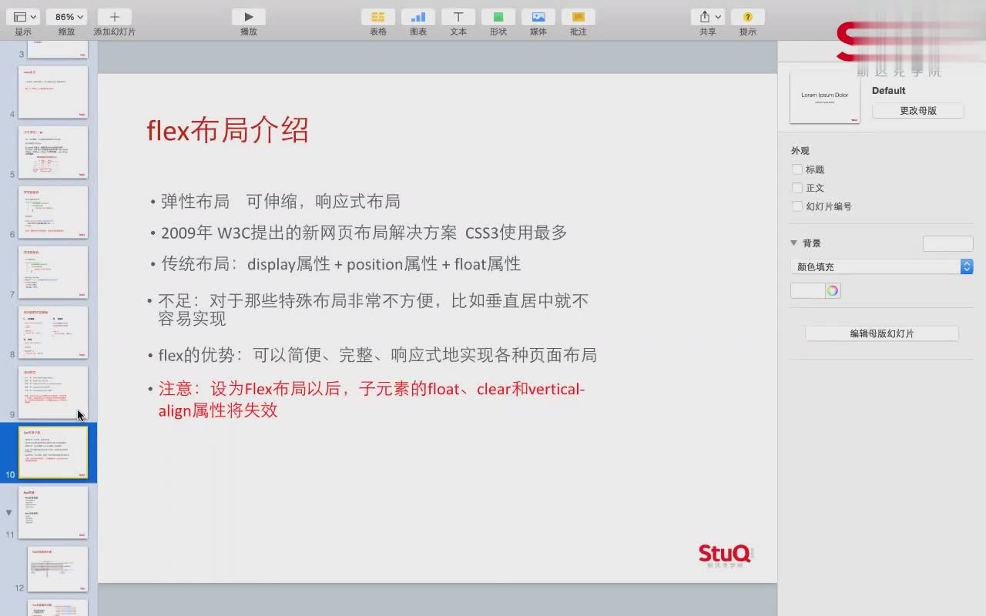986x616 pixels.
Task: Insert a shape with 形状 icon
Action: click(498, 17)
